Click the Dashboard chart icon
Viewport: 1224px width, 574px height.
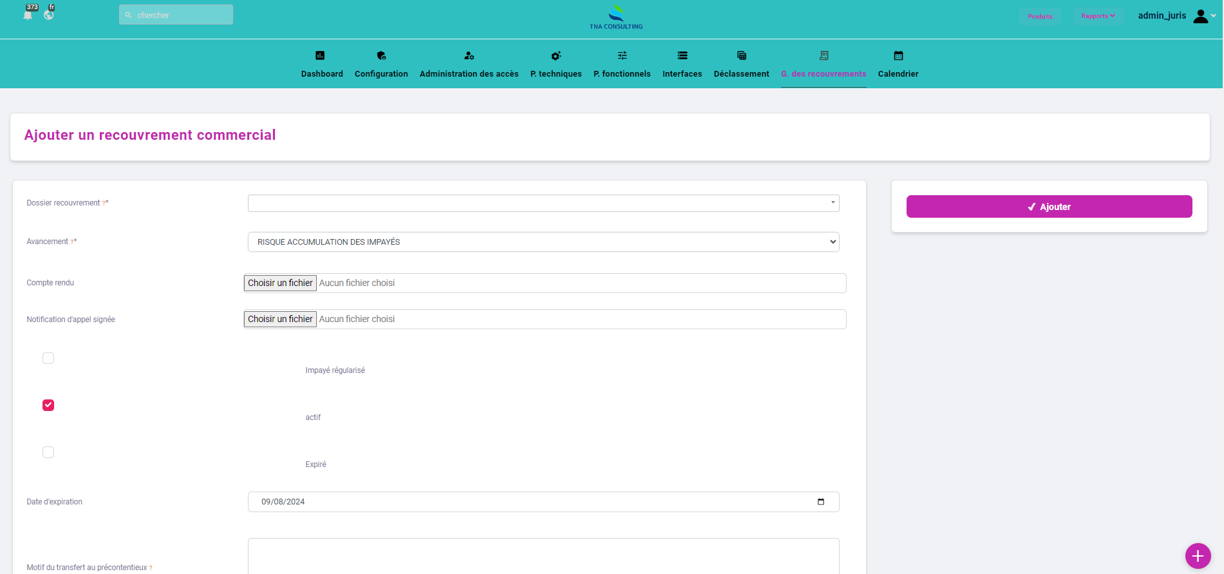click(x=320, y=55)
